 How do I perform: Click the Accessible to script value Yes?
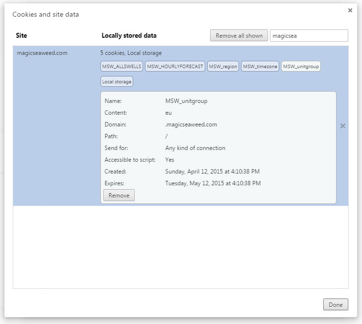pos(169,160)
